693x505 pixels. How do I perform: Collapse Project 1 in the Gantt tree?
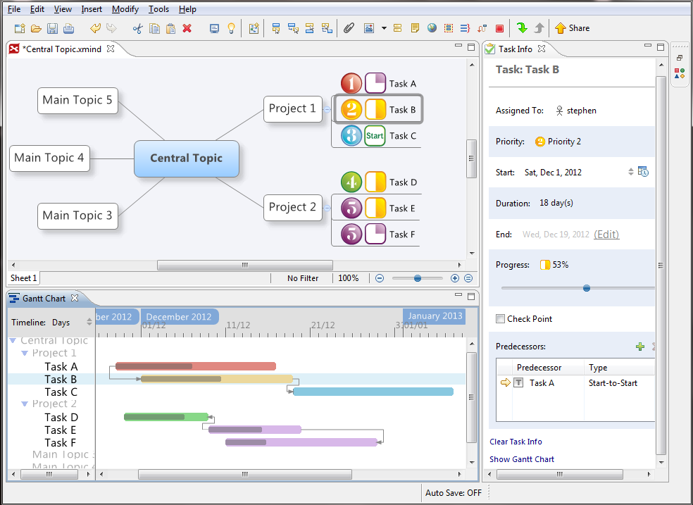[x=25, y=354]
